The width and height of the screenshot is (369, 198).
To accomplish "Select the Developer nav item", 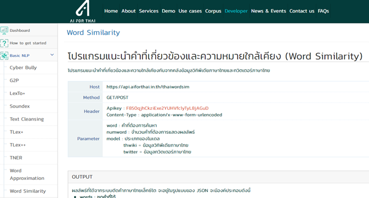I will [x=236, y=11].
